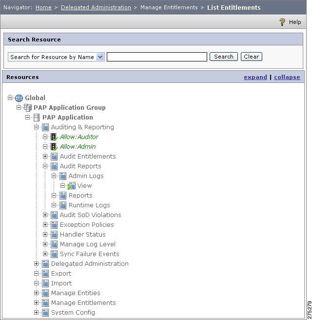Click the Help question mark icon
The height and width of the screenshot is (320, 313).
click(x=282, y=22)
